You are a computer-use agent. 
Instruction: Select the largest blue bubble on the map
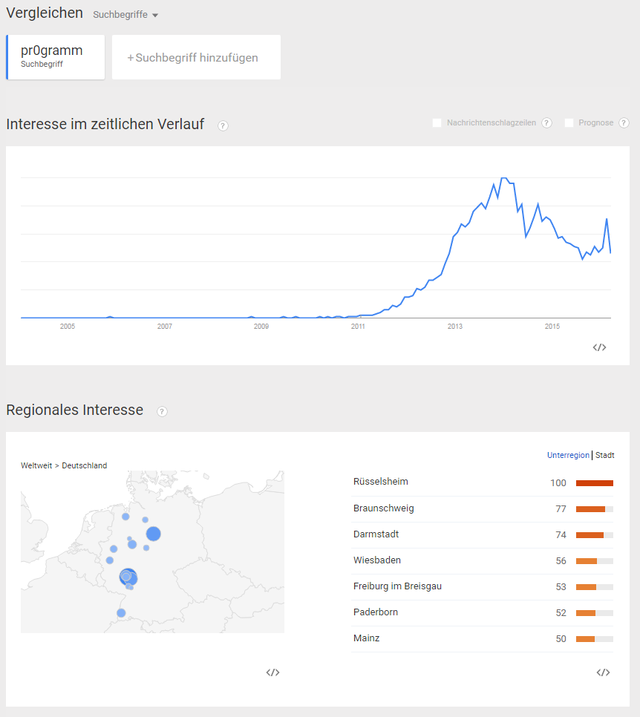pos(128,577)
